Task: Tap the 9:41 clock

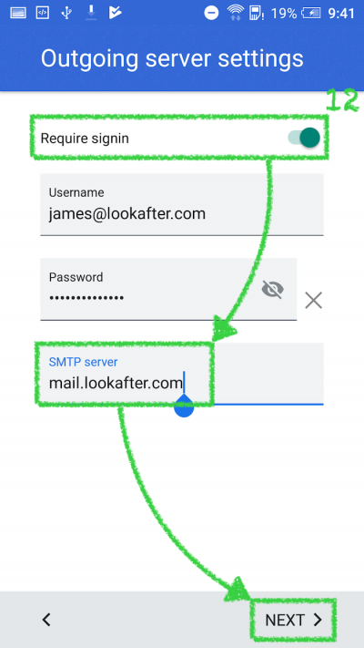Action: pyautogui.click(x=341, y=14)
